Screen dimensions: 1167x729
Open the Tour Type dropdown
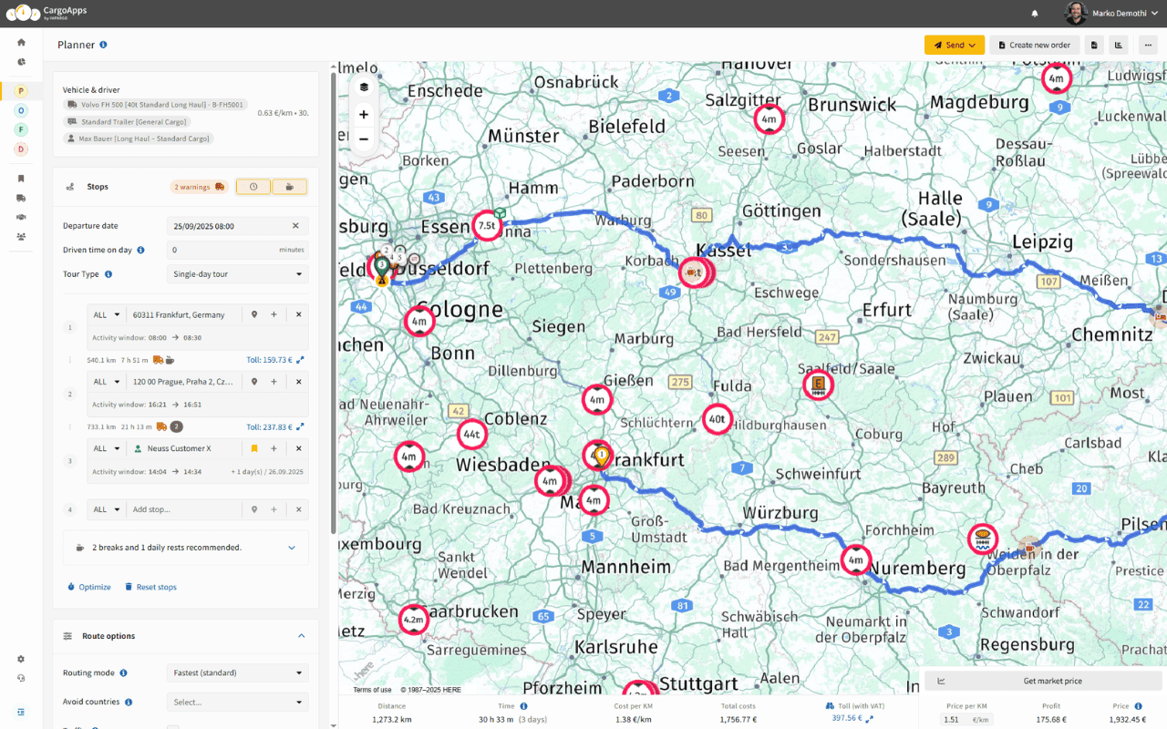pos(237,273)
